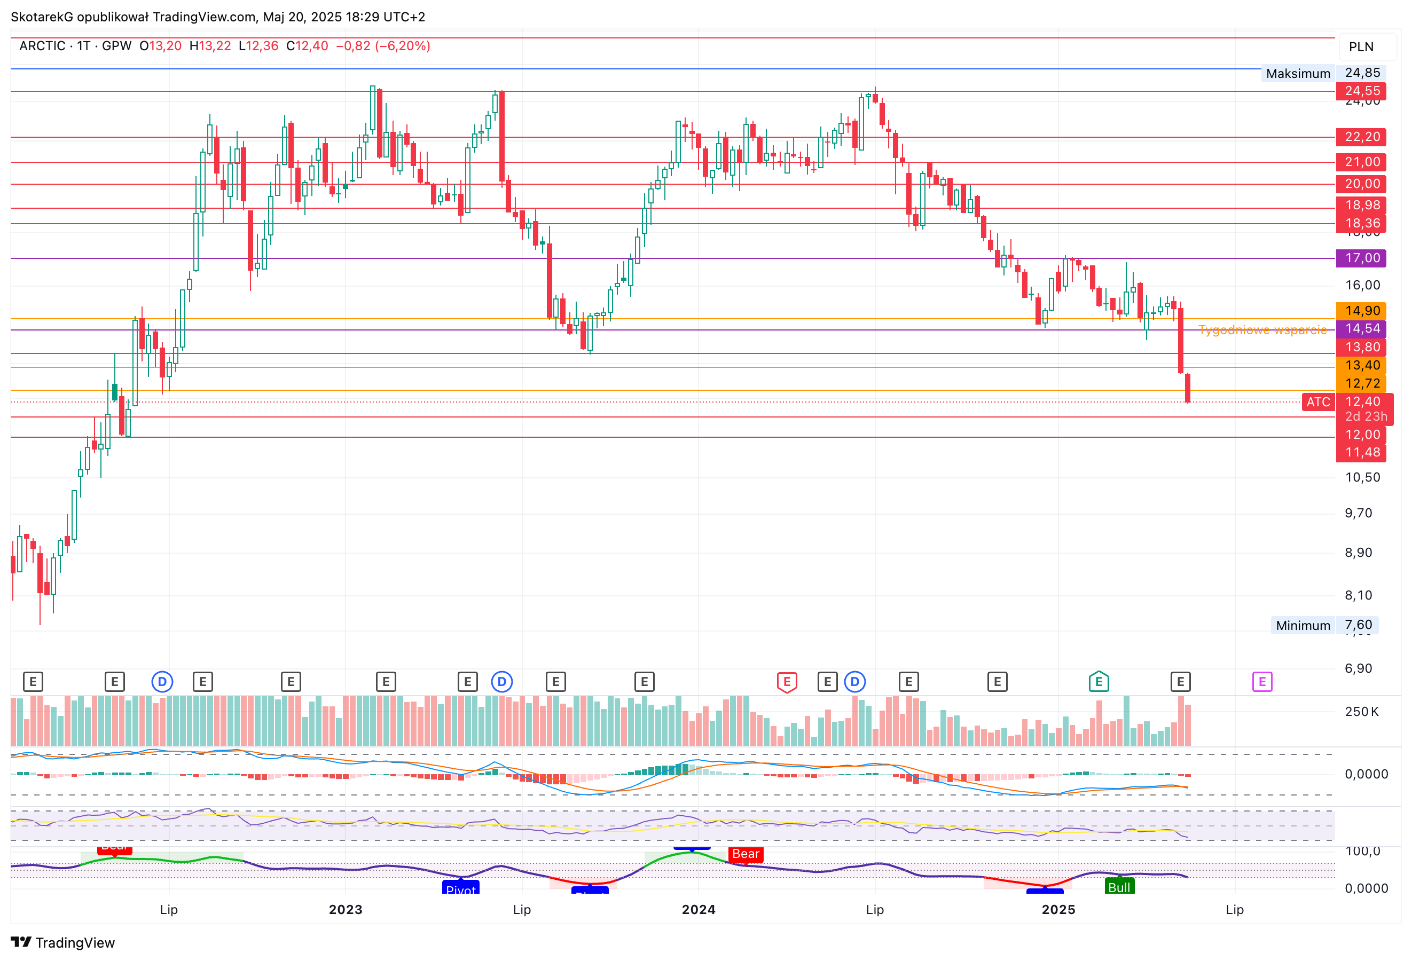Click the earliest black E earnings marker
This screenshot has width=1412, height=961.
coord(33,682)
